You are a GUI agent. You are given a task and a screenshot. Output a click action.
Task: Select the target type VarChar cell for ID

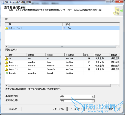[74, 58]
